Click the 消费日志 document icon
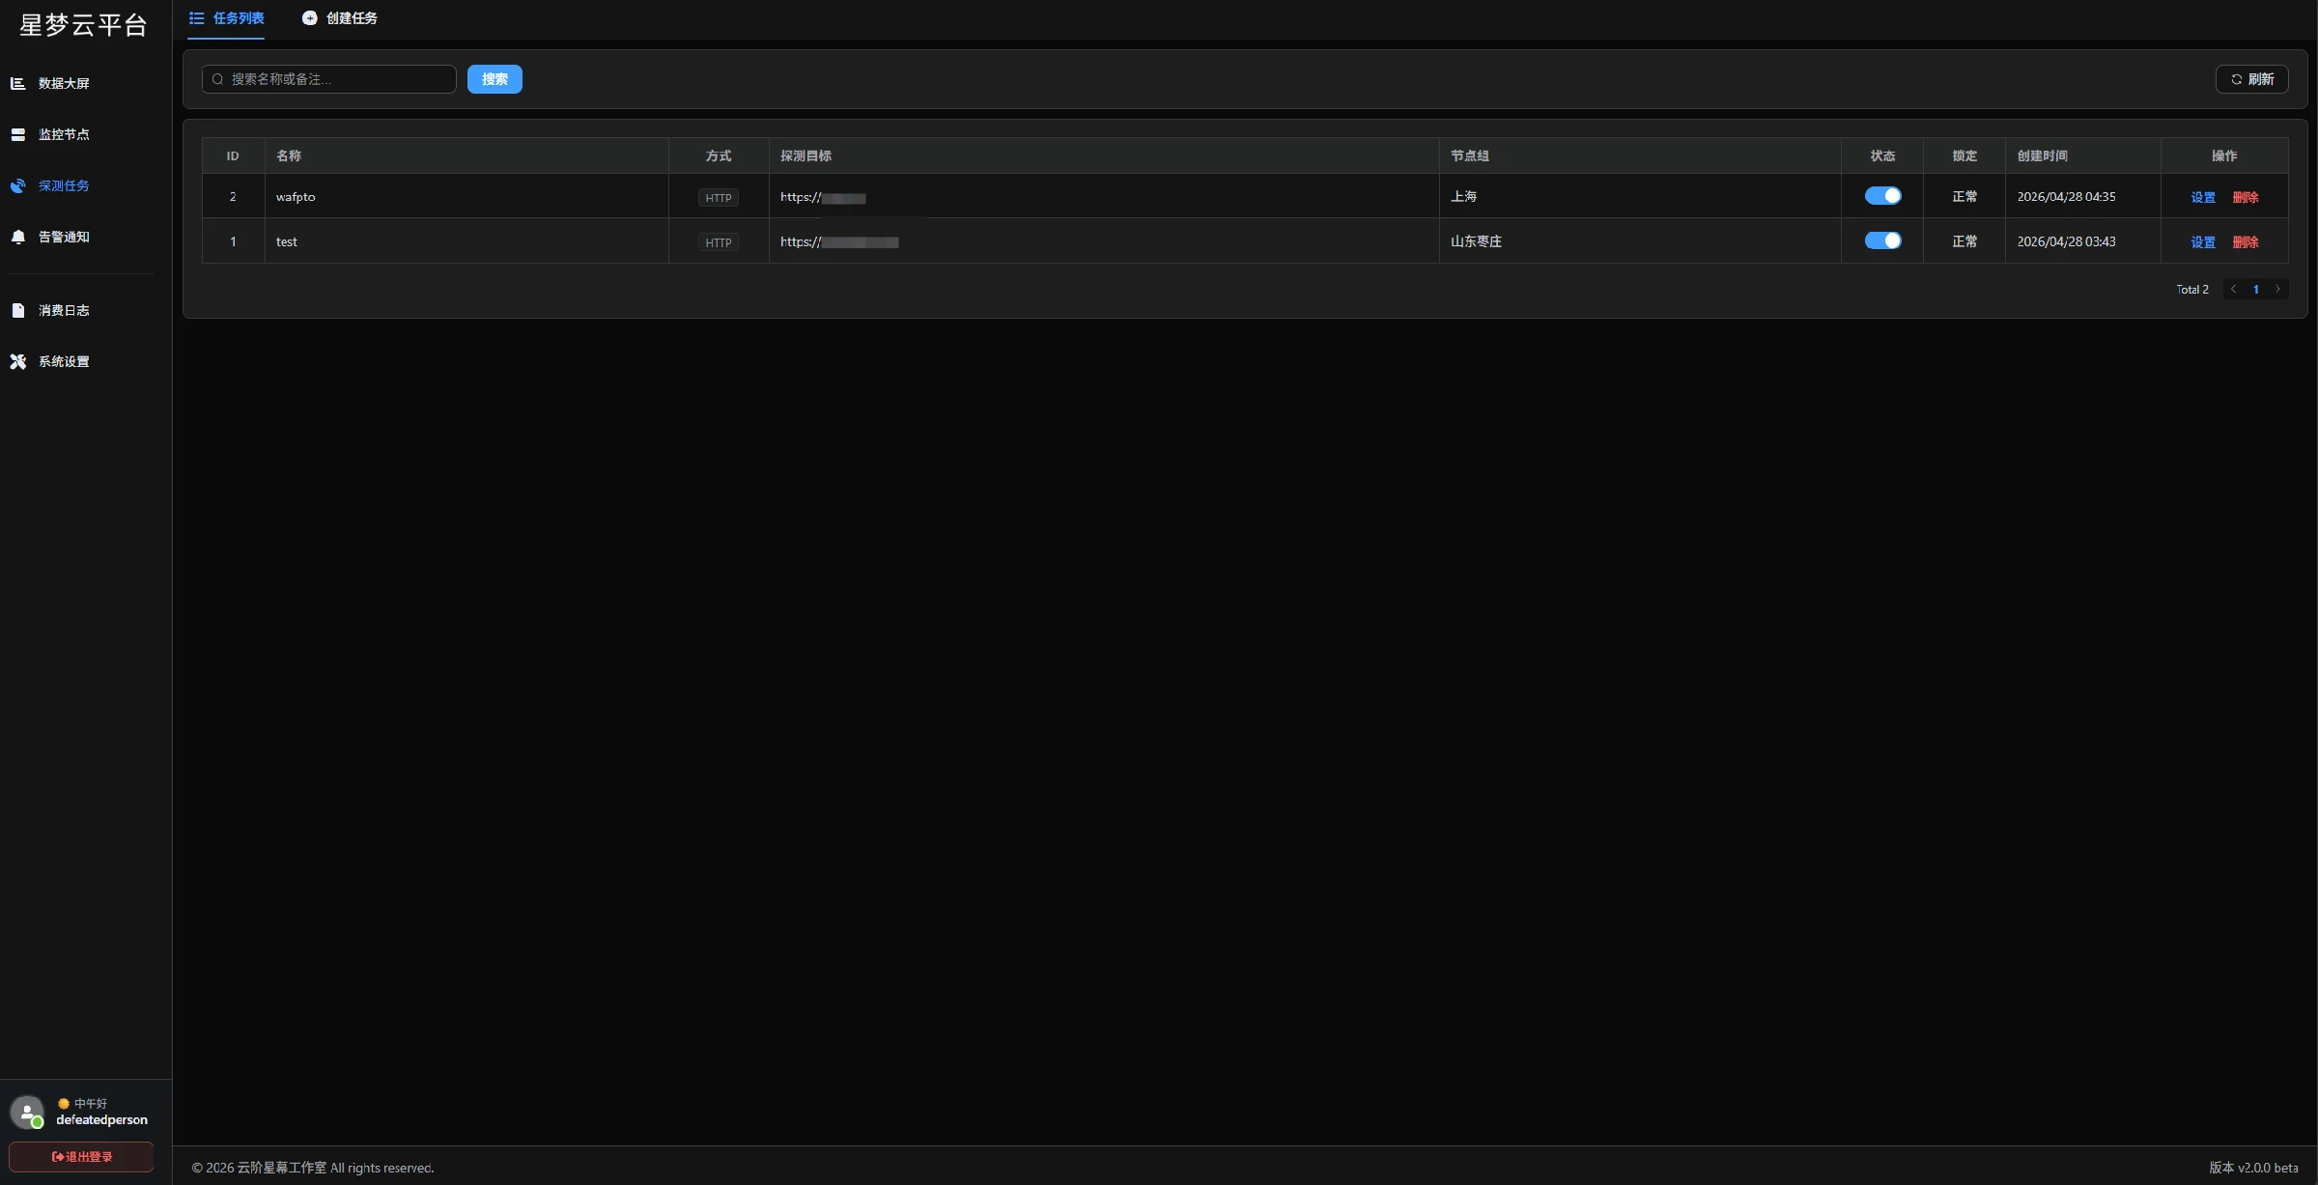 pyautogui.click(x=17, y=310)
